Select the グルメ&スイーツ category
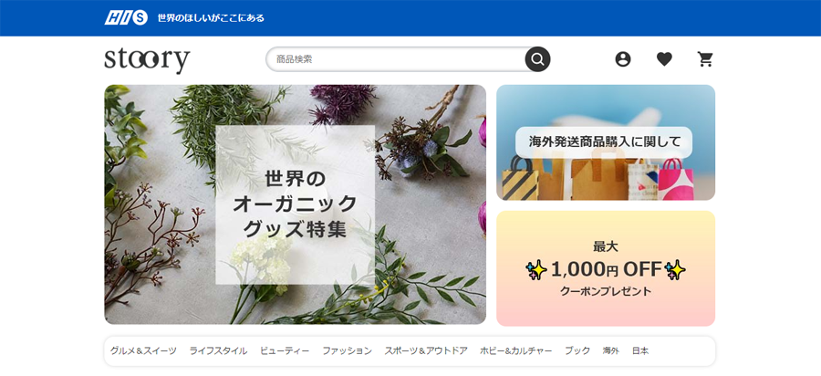Viewport: 821px width, 376px height. 143,350
